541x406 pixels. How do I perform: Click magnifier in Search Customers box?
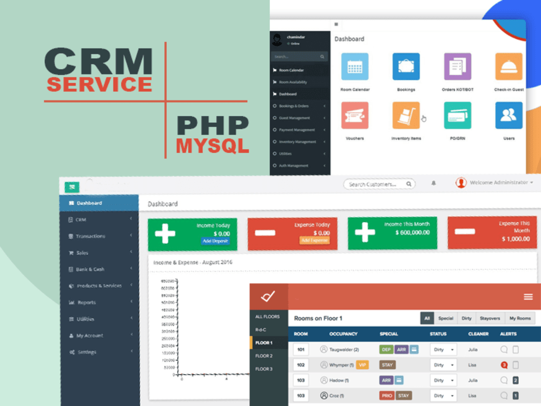[x=408, y=184]
